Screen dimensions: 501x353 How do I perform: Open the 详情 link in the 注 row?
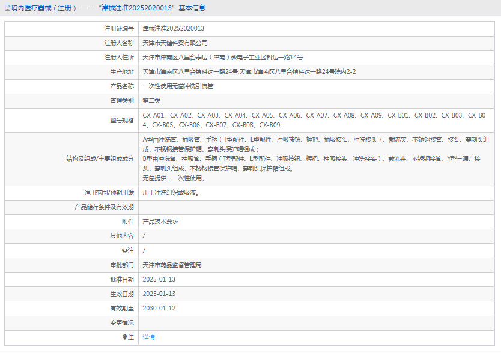click(x=148, y=337)
